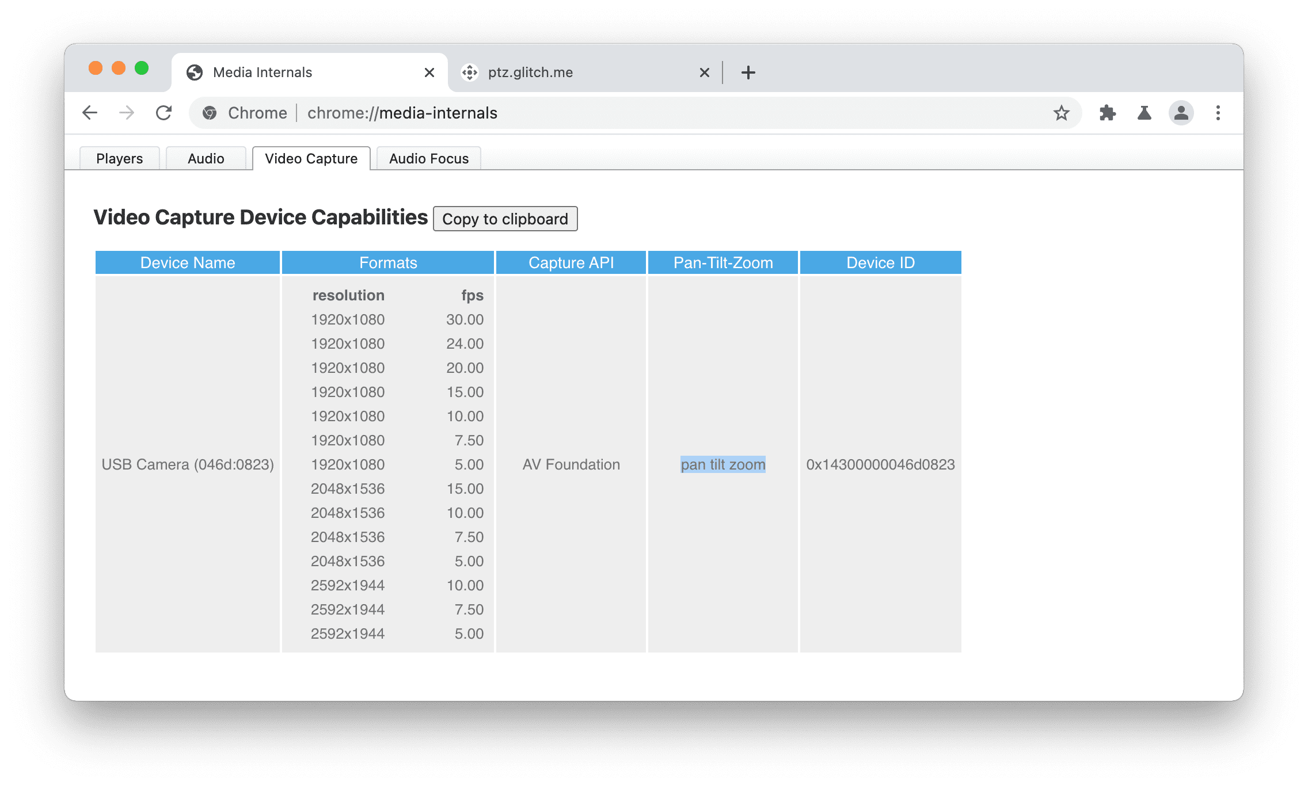Click the back navigation arrow
This screenshot has height=786, width=1308.
point(89,112)
